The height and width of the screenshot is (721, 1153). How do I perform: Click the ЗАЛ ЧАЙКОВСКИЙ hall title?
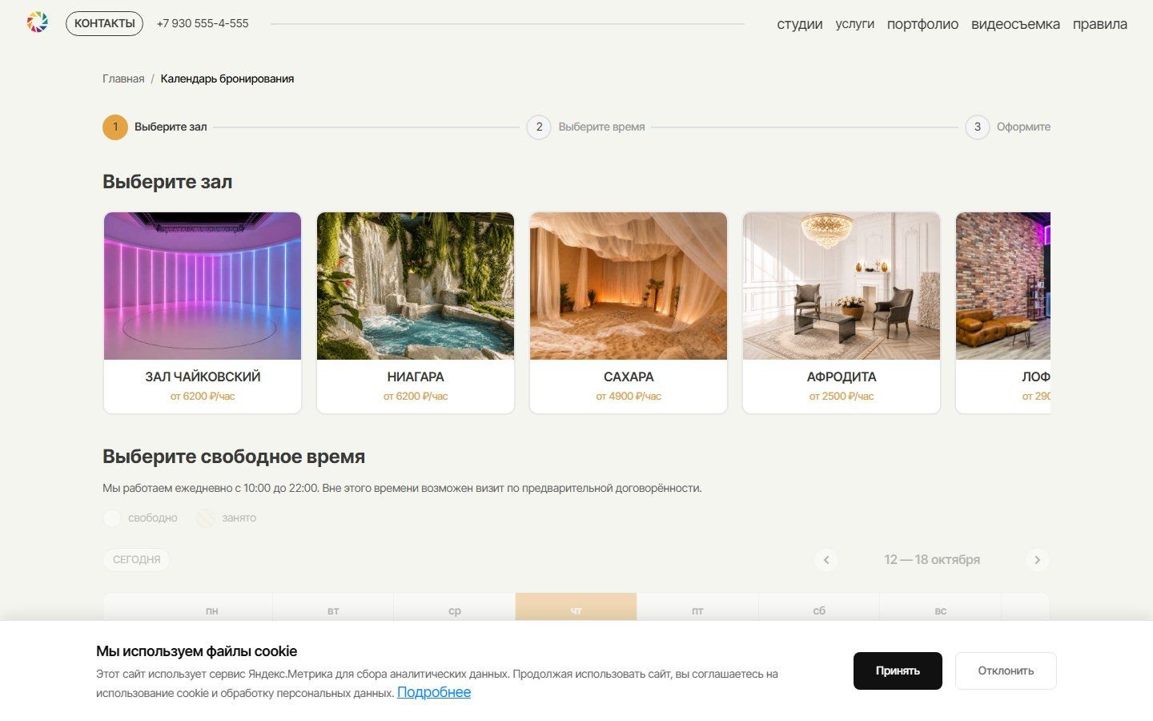click(203, 377)
